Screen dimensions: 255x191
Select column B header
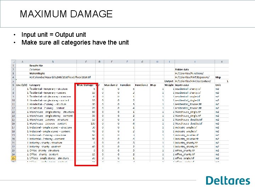(x=53, y=62)
